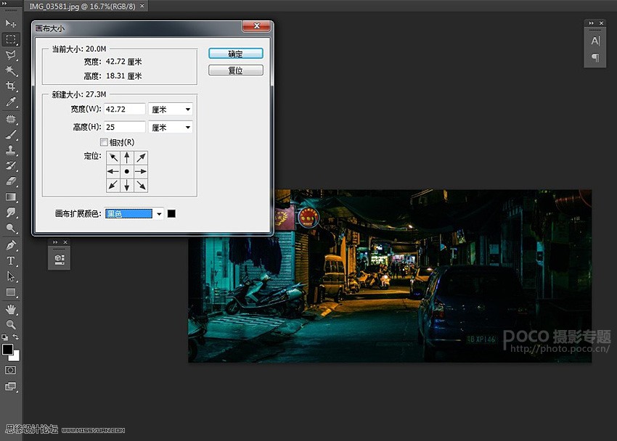Select the Clone Stamp tool
This screenshot has width=617, height=441.
coord(11,149)
